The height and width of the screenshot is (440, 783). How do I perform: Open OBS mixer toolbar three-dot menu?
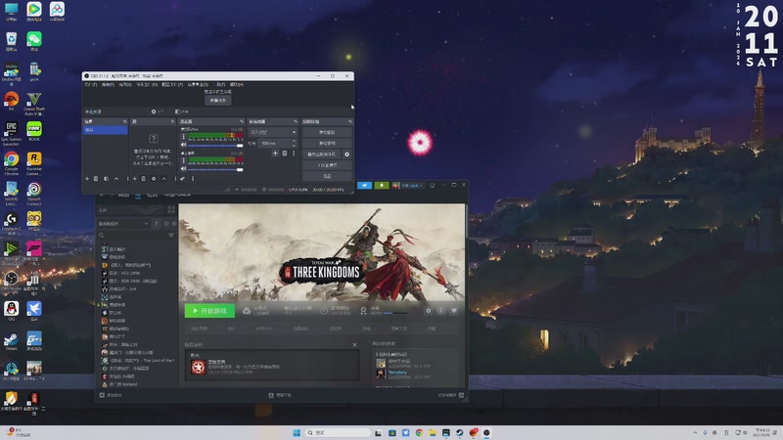193,179
